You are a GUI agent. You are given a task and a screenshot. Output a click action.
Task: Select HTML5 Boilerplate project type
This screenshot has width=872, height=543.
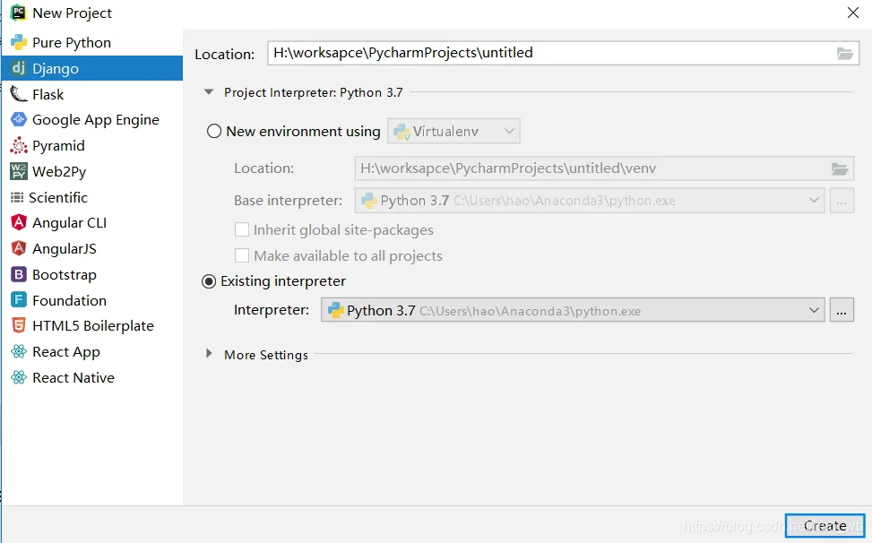point(93,325)
